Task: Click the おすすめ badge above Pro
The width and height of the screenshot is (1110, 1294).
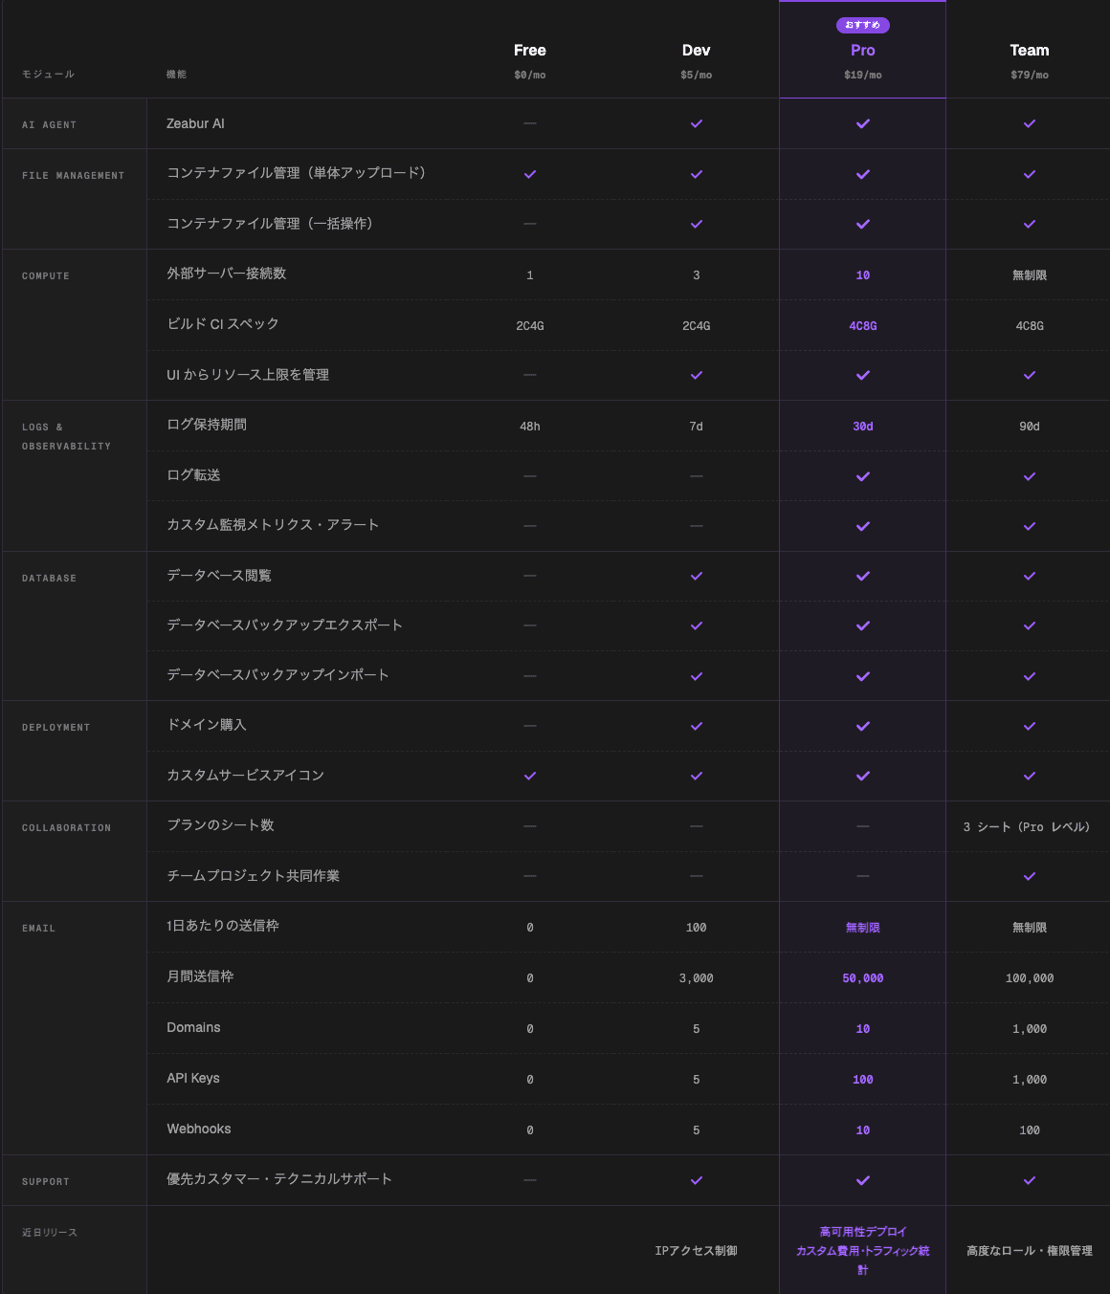Action: [862, 25]
